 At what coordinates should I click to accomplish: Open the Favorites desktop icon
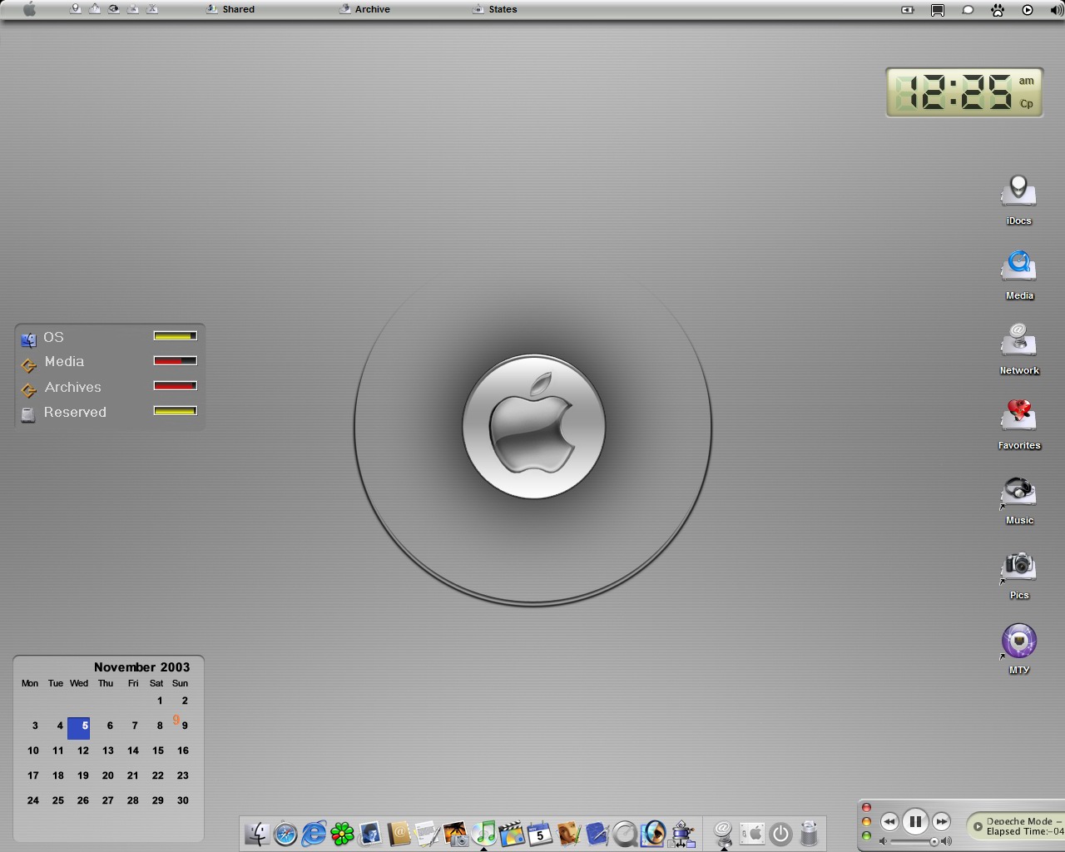[1018, 415]
